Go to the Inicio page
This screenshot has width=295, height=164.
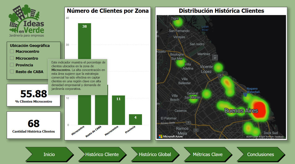(x=49, y=154)
